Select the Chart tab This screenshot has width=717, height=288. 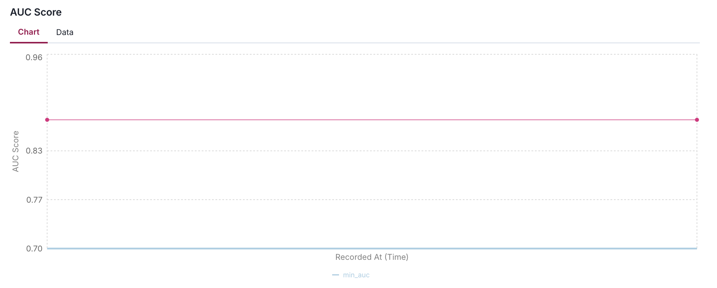(x=29, y=32)
